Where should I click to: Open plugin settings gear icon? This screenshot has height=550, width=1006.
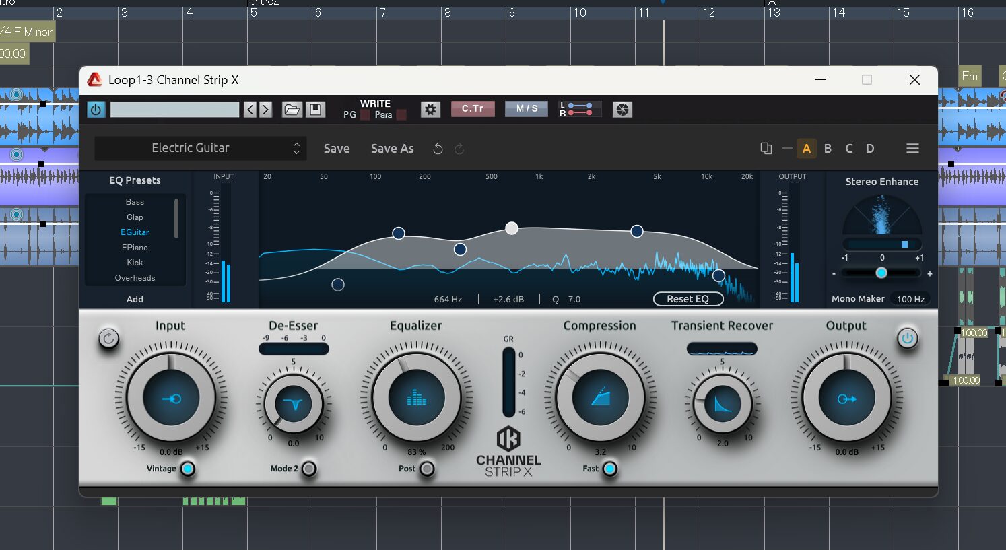[430, 110]
